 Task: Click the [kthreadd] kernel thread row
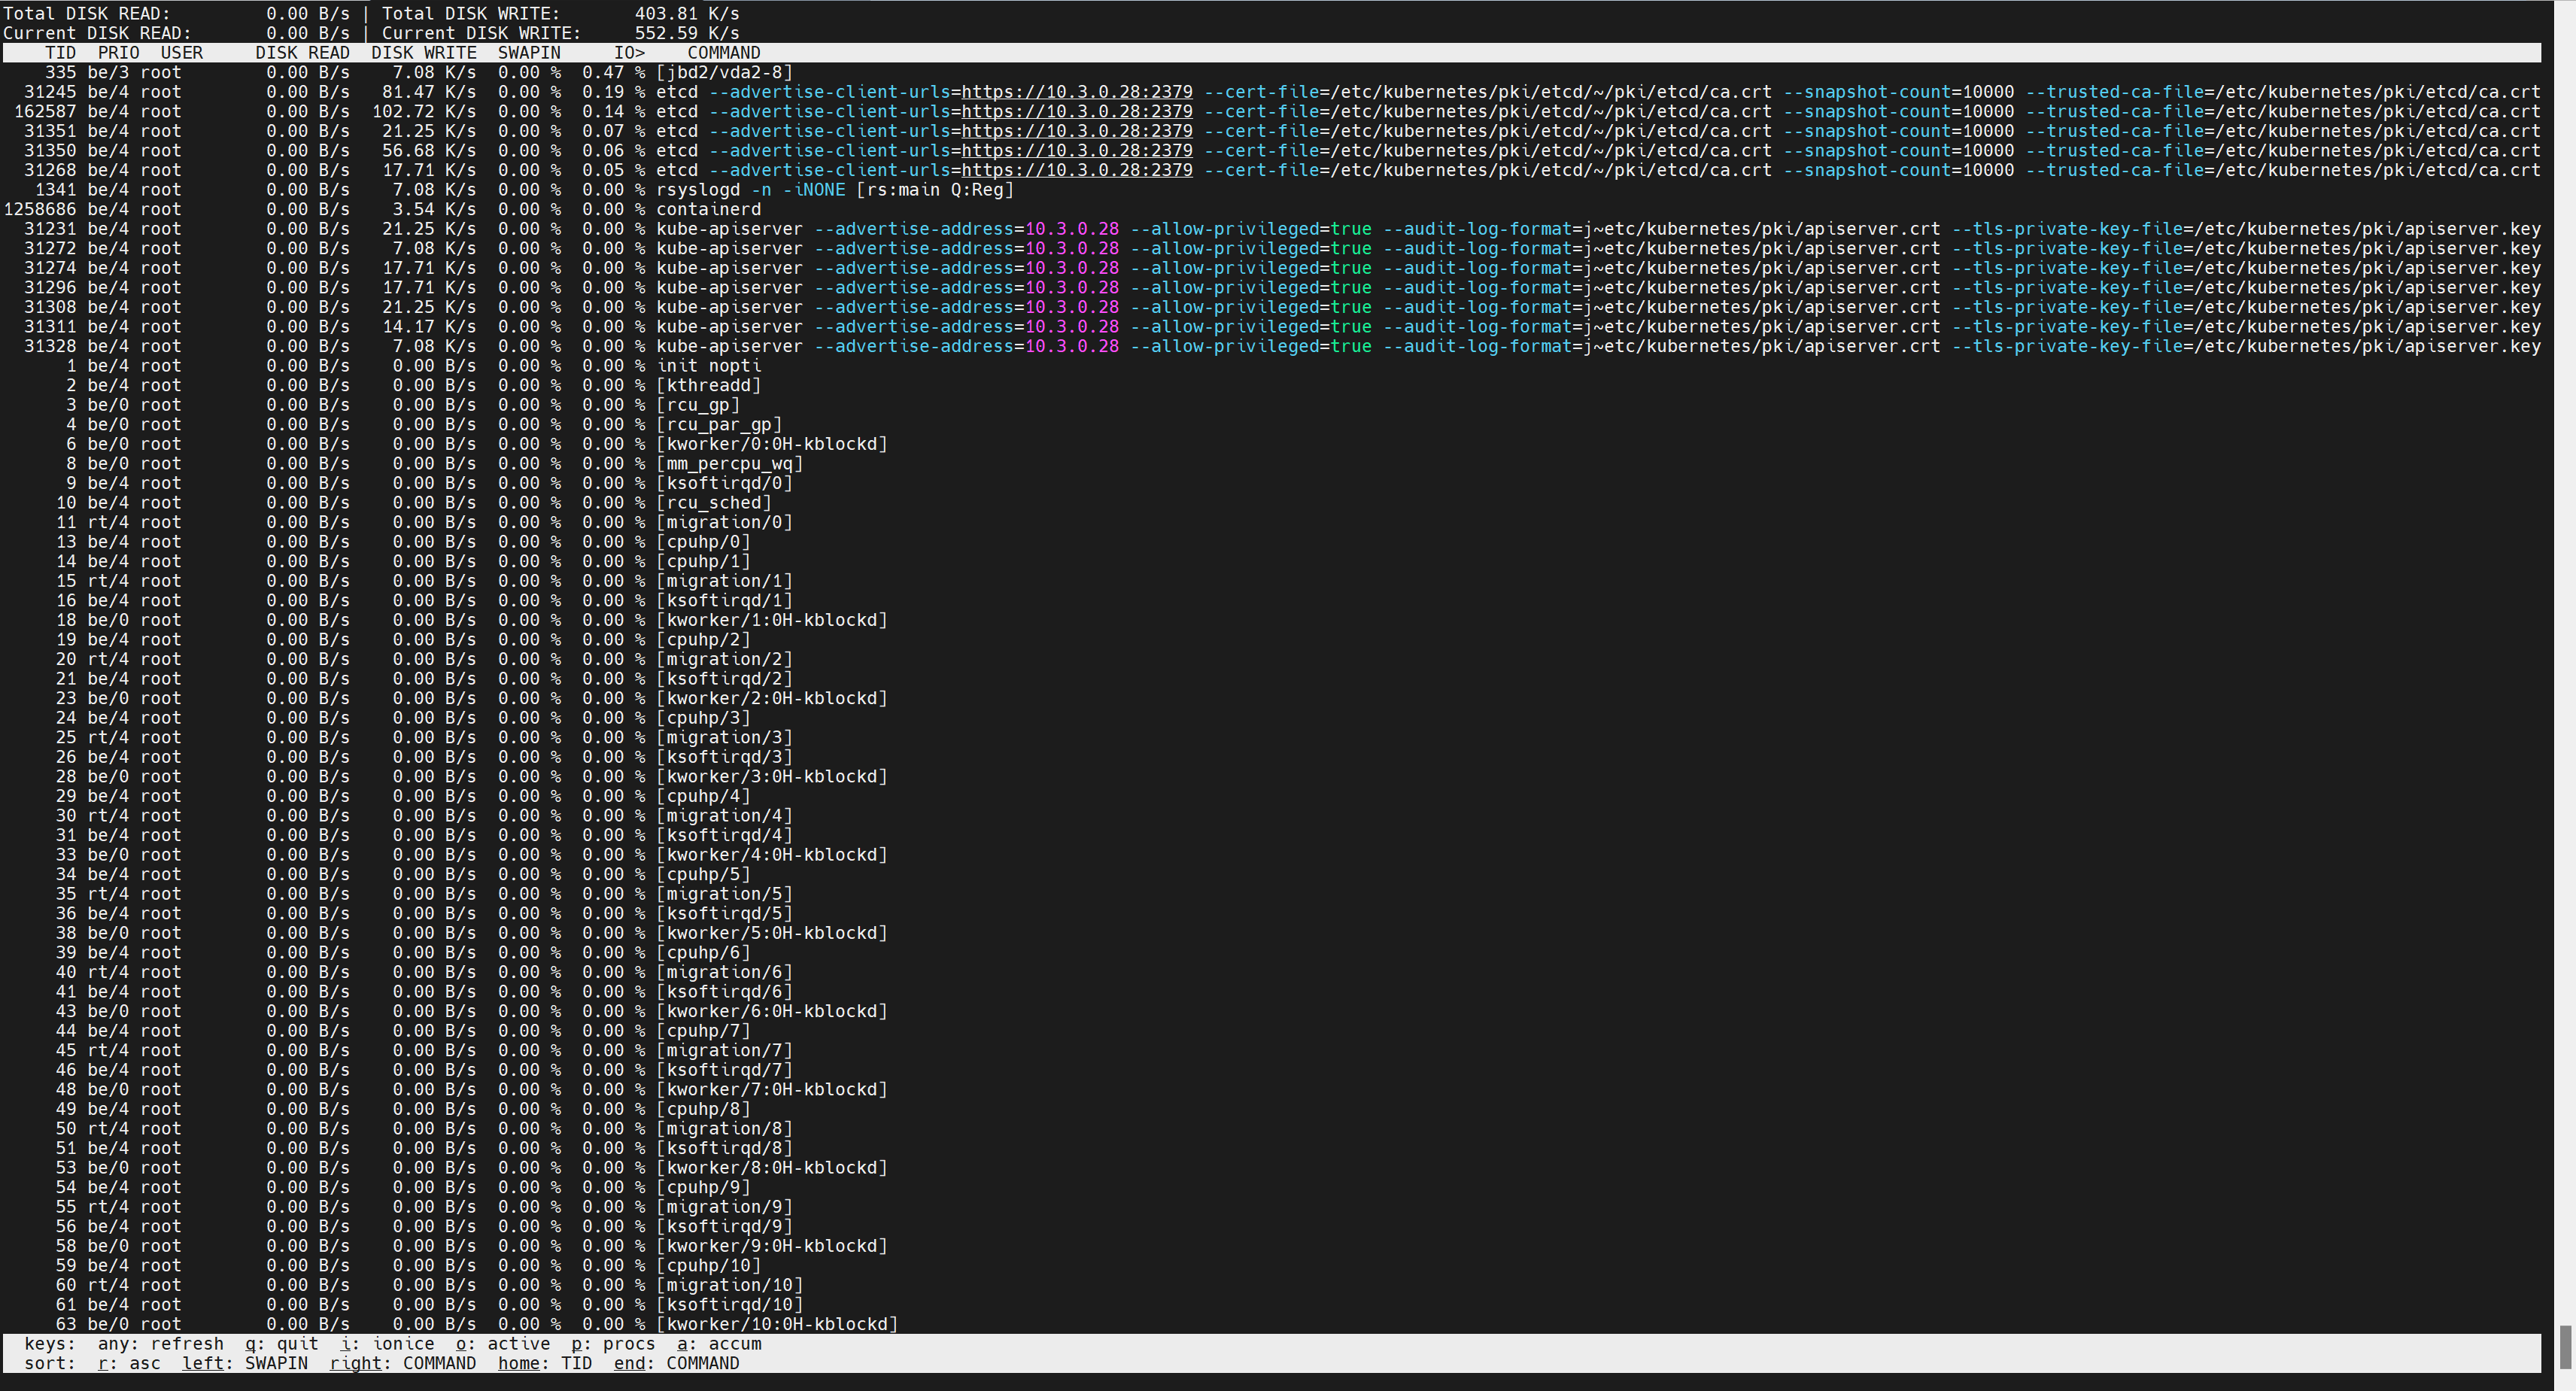(x=708, y=386)
